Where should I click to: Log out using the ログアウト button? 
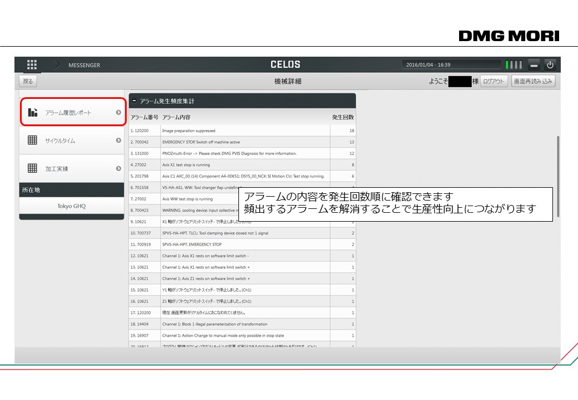pyautogui.click(x=494, y=82)
